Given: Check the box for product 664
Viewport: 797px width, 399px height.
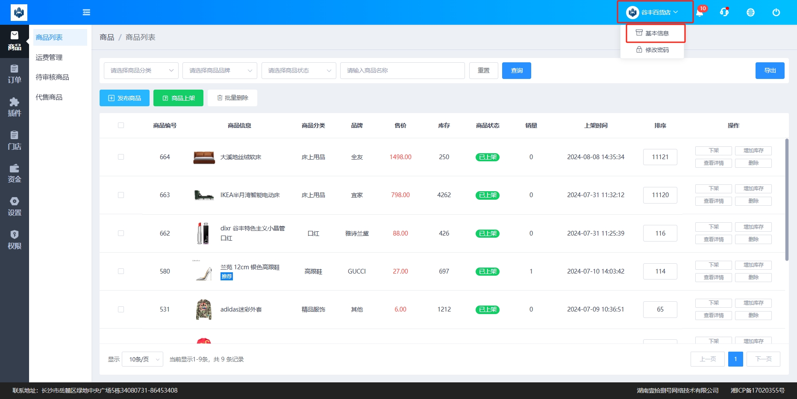Looking at the screenshot, I should tap(121, 157).
